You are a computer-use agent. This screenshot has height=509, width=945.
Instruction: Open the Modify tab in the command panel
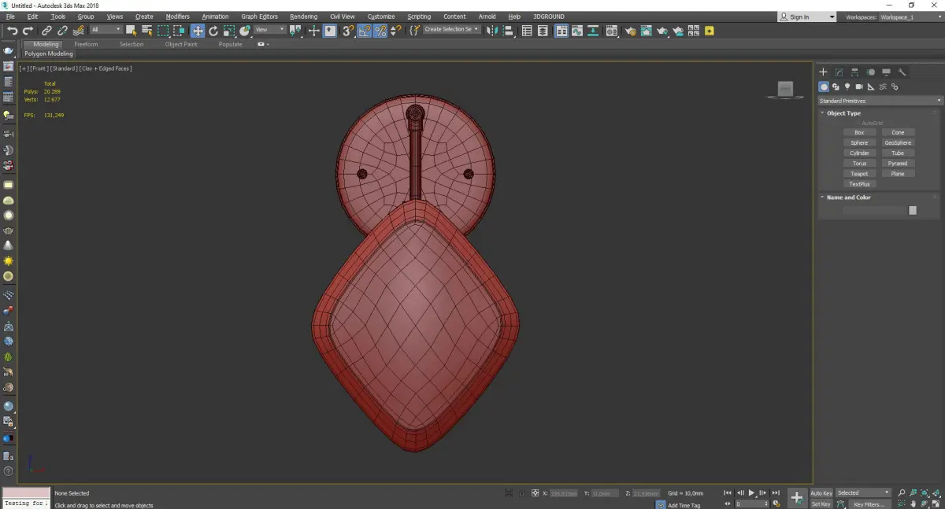[839, 72]
